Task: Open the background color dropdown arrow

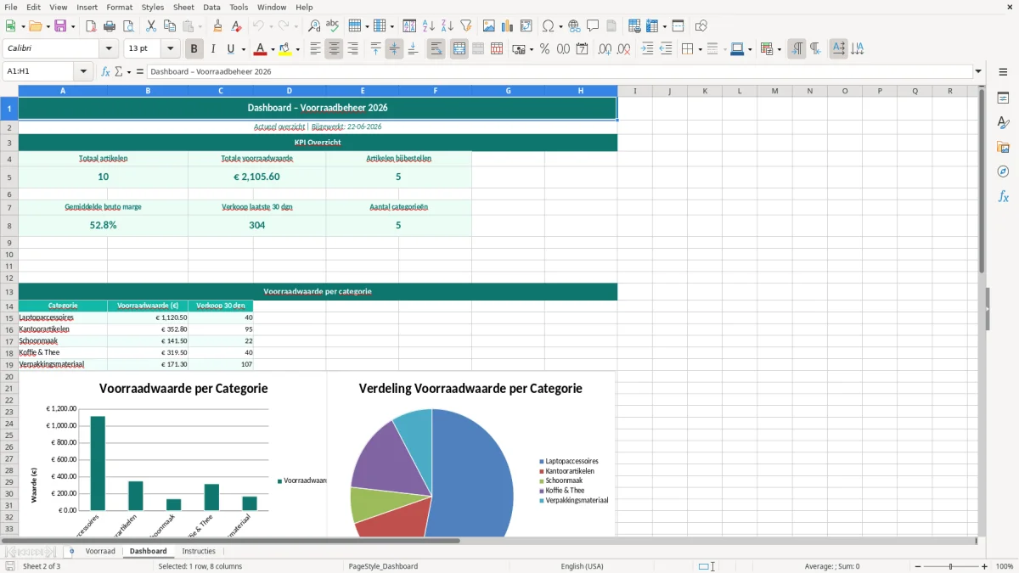Action: click(x=297, y=49)
